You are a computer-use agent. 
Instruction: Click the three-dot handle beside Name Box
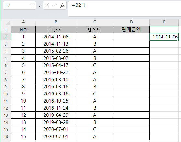tap(39, 5)
